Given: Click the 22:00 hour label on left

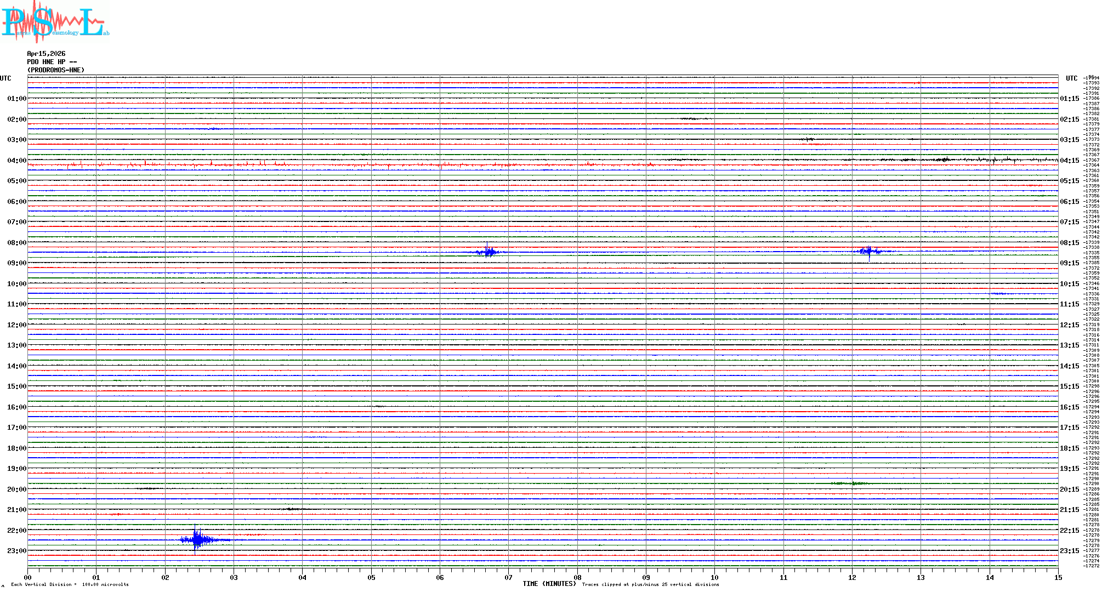Looking at the screenshot, I should [16, 531].
